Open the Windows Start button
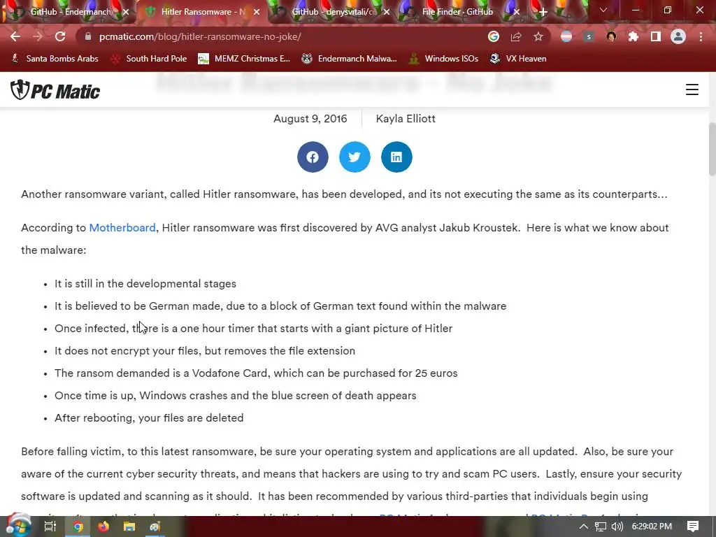Image resolution: width=716 pixels, height=537 pixels. [18, 526]
